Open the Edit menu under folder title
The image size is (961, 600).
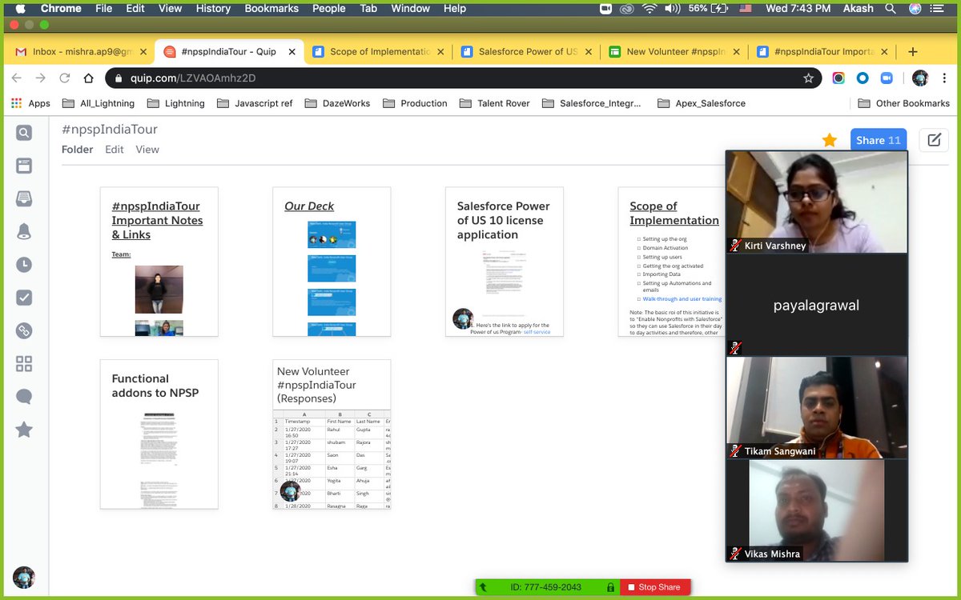point(115,150)
